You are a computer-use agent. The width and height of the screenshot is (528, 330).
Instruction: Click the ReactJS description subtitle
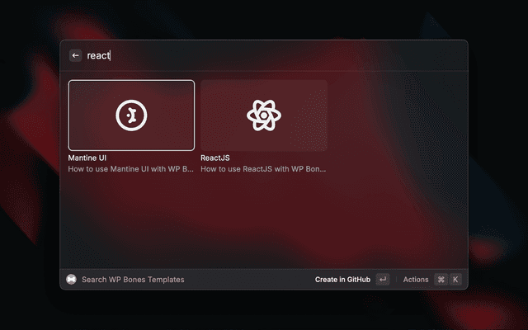tap(263, 169)
